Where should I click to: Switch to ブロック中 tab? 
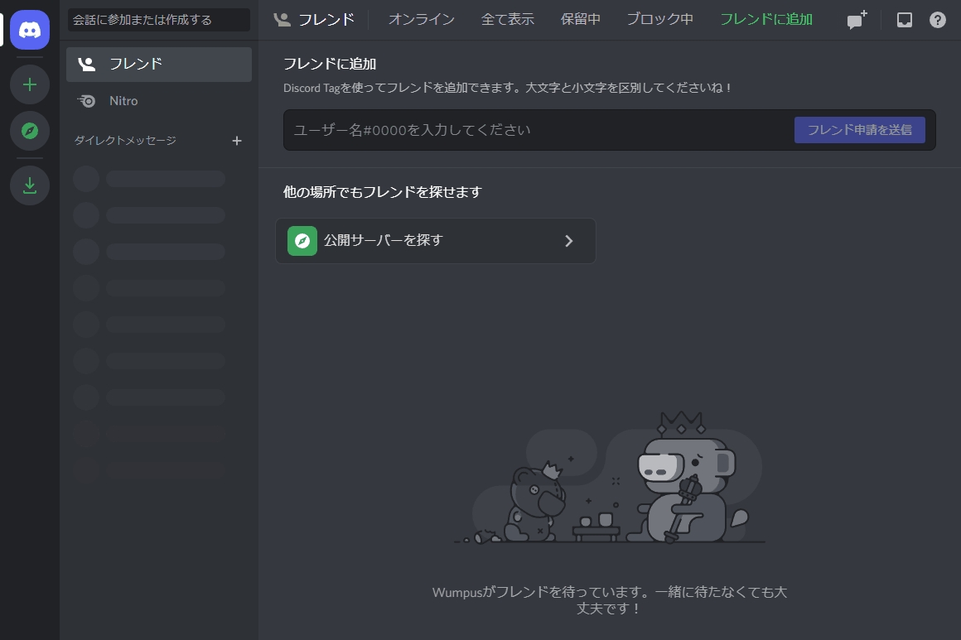[659, 20]
